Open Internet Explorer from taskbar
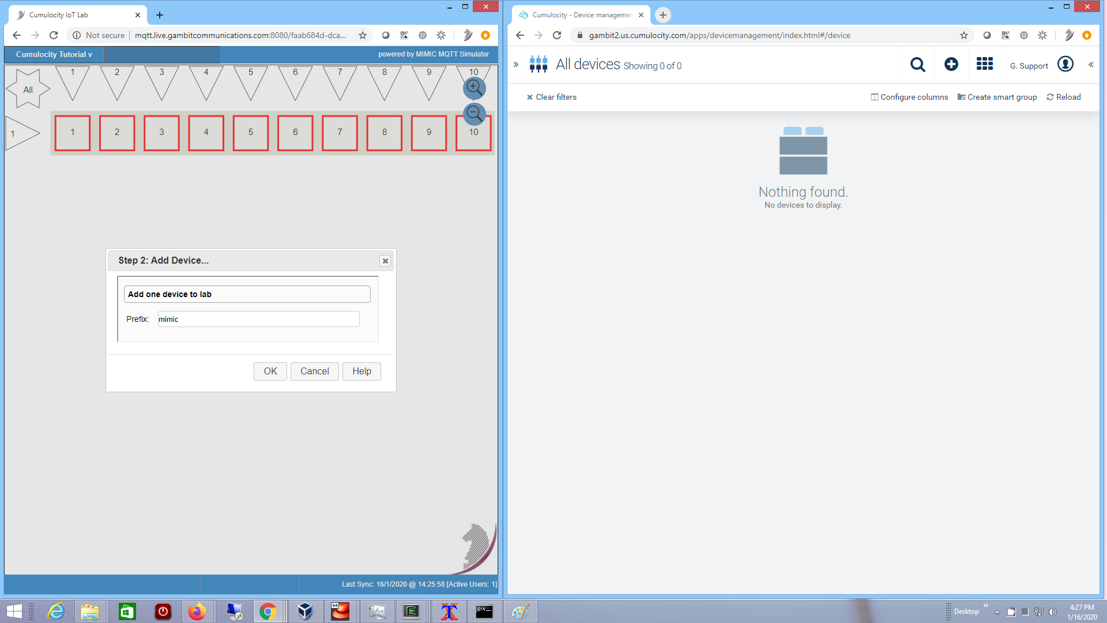 (x=57, y=611)
